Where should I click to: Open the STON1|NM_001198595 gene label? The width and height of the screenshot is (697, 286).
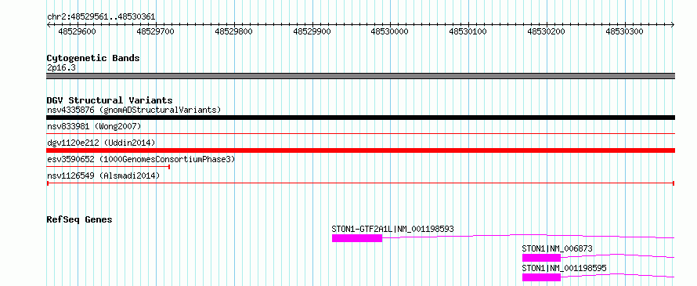pos(565,268)
